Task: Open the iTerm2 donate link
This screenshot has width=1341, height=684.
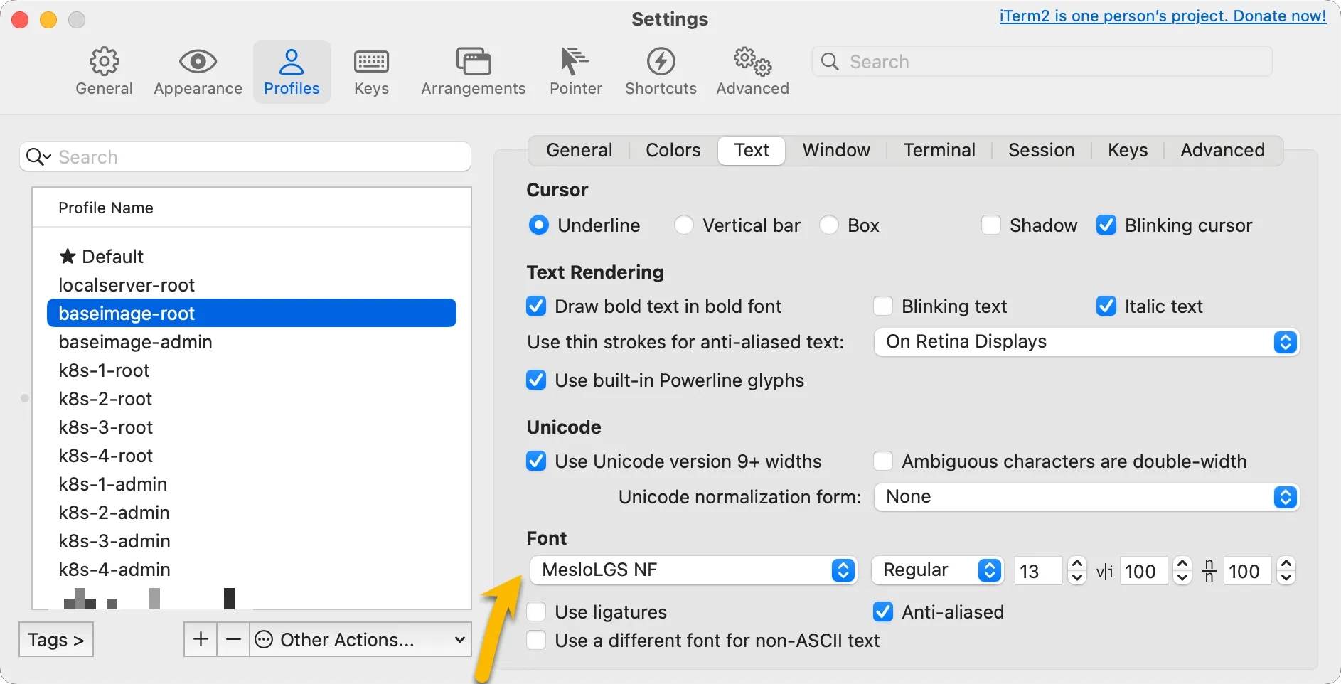Action: [1162, 16]
